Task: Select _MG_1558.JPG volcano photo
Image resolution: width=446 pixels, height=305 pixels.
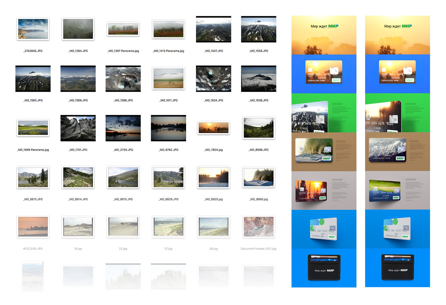Action: [259, 29]
